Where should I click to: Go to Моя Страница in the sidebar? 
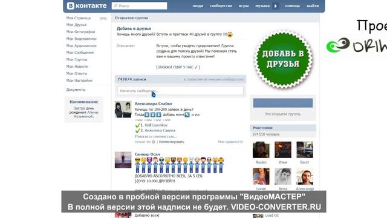(x=78, y=18)
